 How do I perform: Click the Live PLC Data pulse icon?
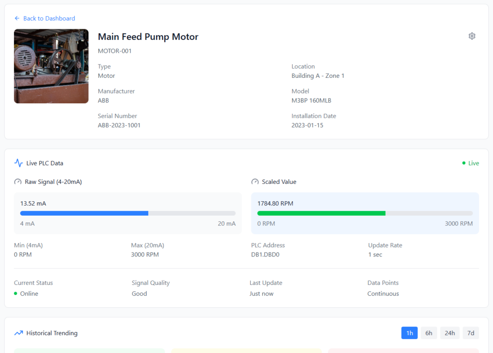18,163
